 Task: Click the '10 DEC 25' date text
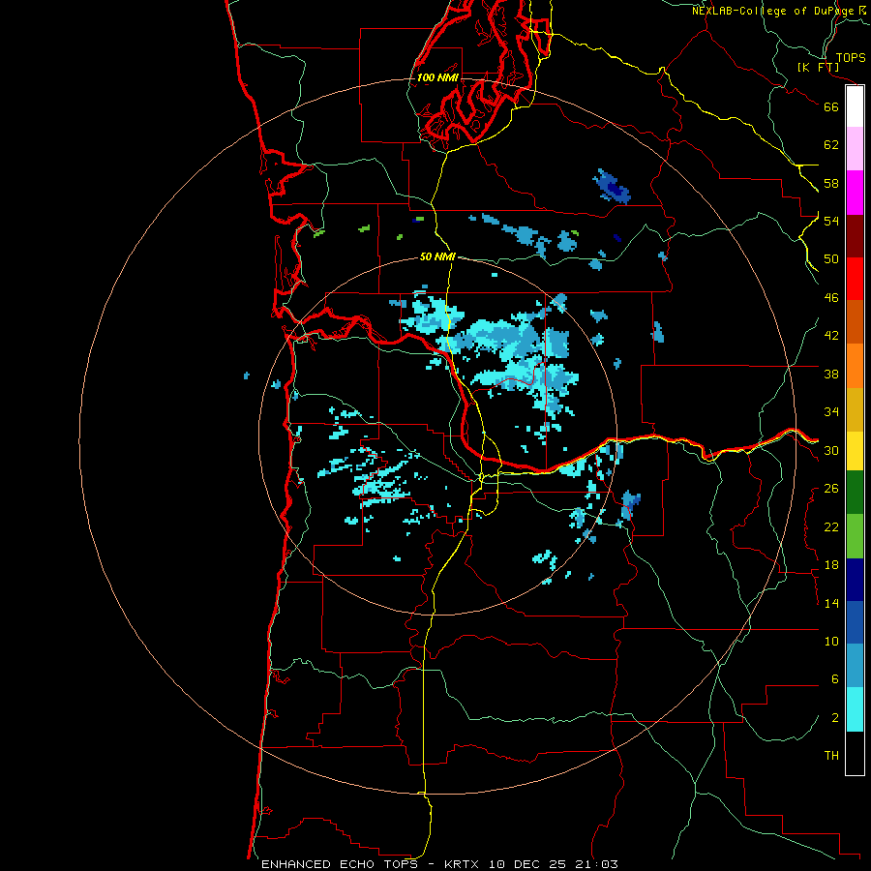527,864
